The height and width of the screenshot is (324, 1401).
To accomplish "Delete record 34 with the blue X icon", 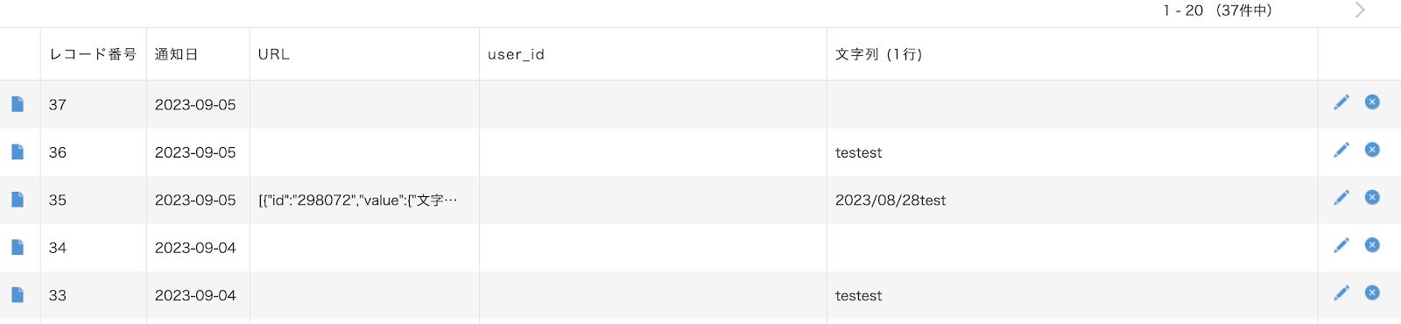I will tap(1372, 245).
